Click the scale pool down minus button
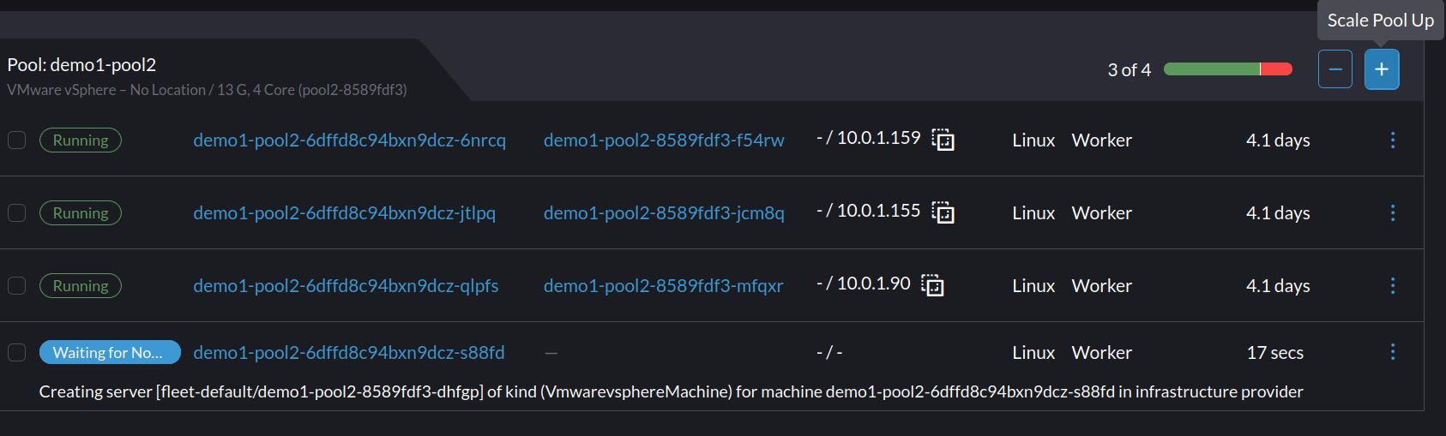1446x436 pixels. click(1335, 69)
